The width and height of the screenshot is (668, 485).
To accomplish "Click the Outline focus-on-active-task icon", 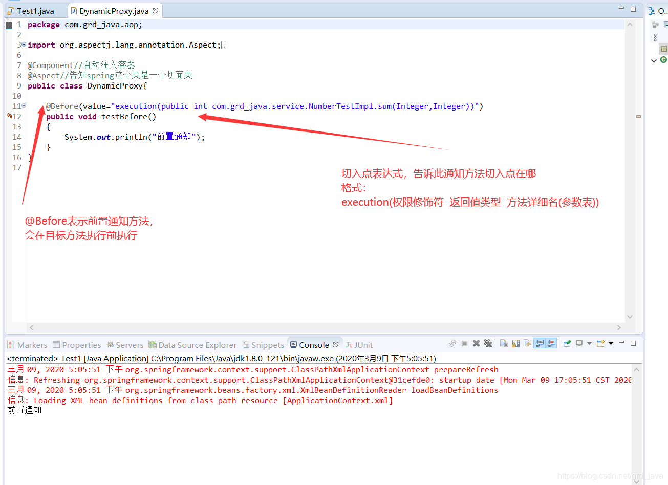I will coord(655,25).
